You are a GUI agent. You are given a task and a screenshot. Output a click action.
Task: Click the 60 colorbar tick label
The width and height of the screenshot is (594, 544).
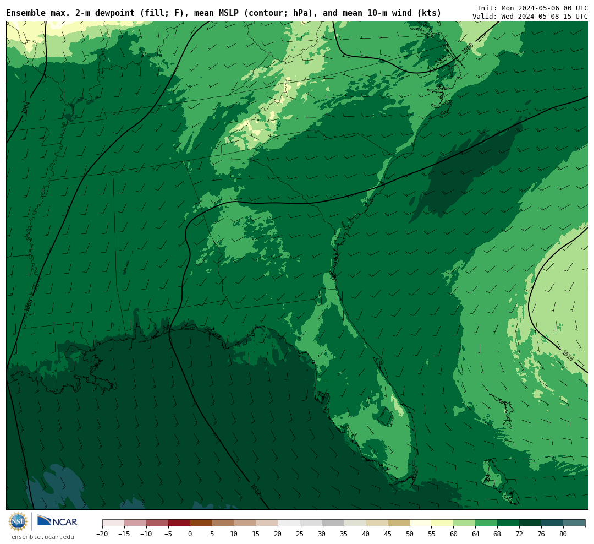[454, 534]
